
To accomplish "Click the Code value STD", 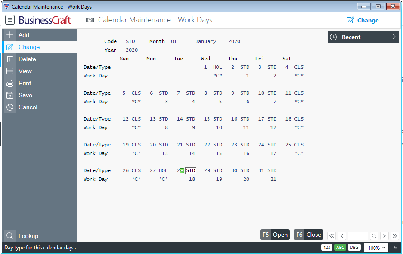I will [130, 41].
